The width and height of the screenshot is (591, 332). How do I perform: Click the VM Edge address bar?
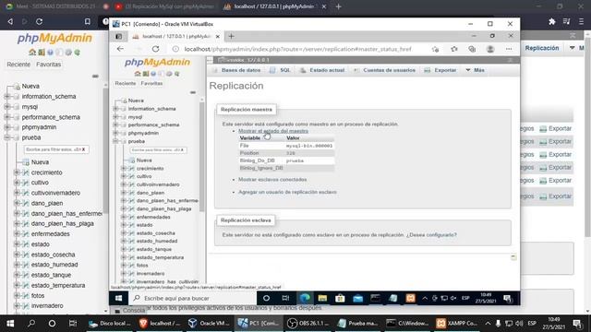[x=297, y=49]
